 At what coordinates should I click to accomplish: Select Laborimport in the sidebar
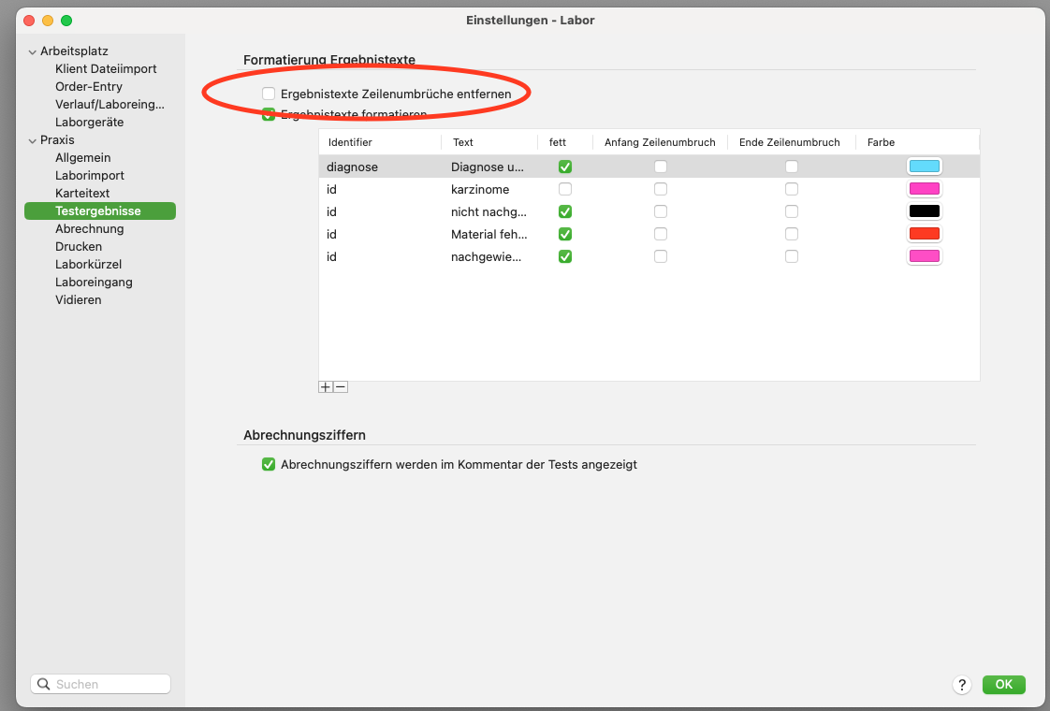(90, 175)
